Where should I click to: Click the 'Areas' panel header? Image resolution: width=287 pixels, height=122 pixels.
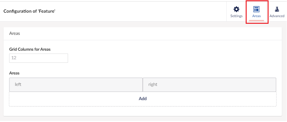pos(14,34)
